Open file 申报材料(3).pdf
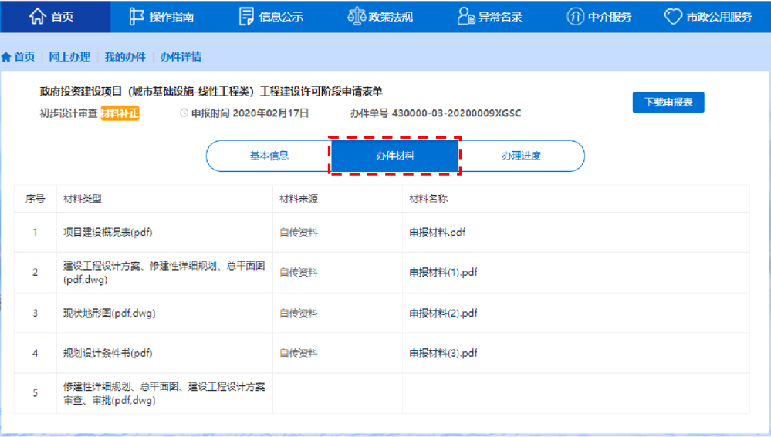 point(443,353)
